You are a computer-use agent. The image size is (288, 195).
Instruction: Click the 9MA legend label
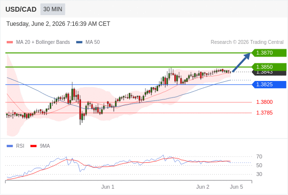[45, 146]
